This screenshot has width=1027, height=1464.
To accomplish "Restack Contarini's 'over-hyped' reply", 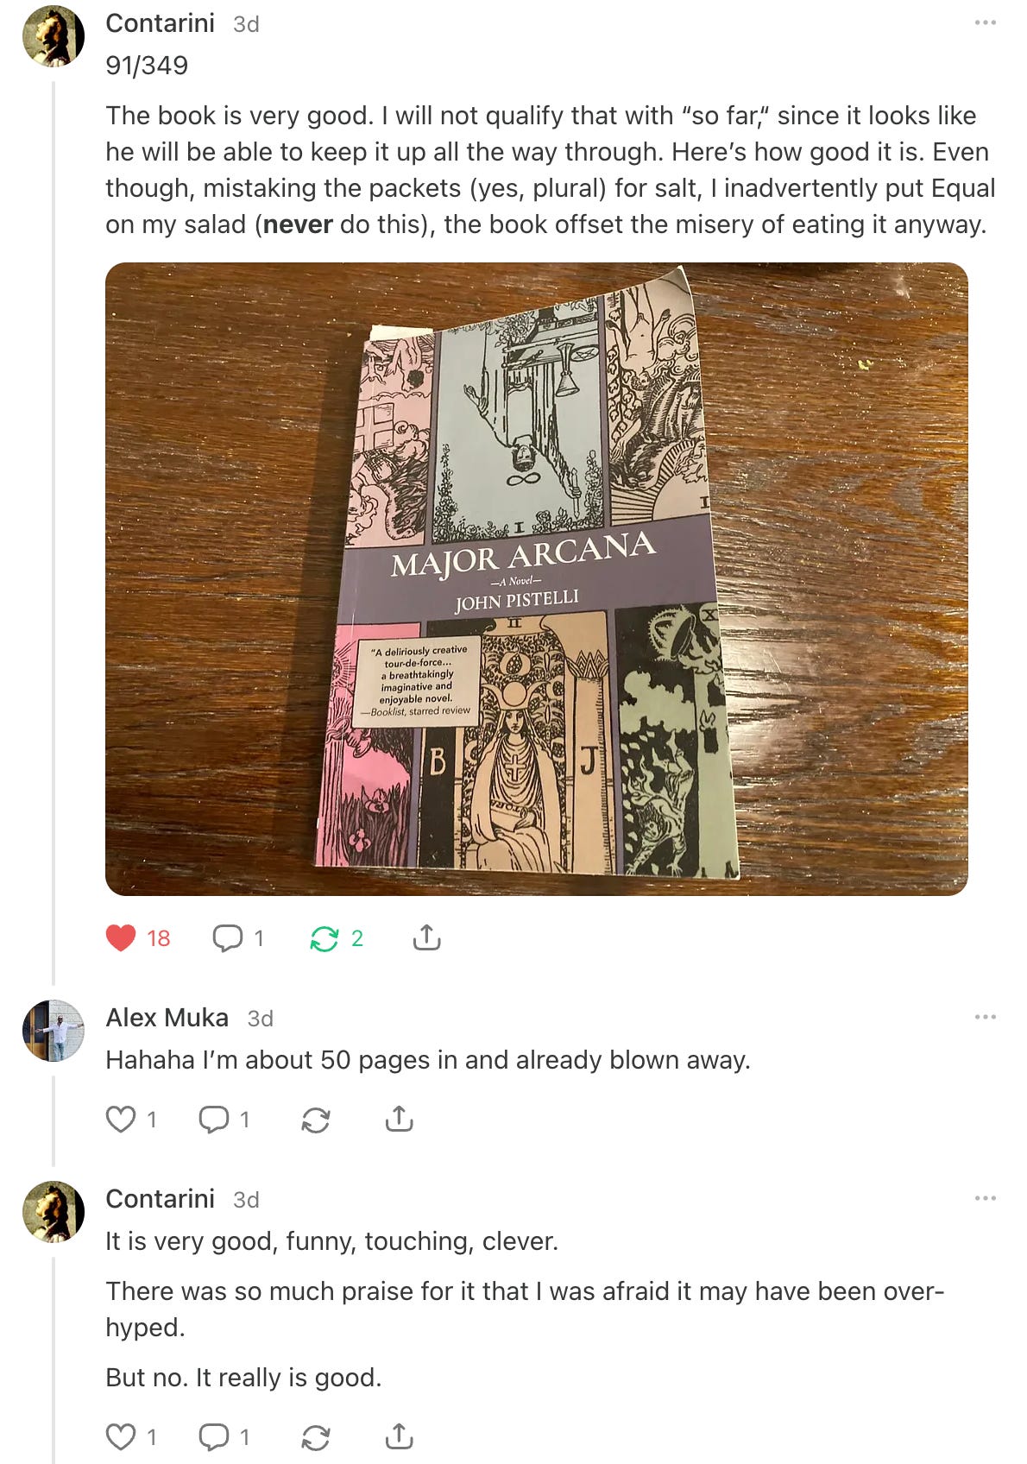I will click(x=316, y=1437).
